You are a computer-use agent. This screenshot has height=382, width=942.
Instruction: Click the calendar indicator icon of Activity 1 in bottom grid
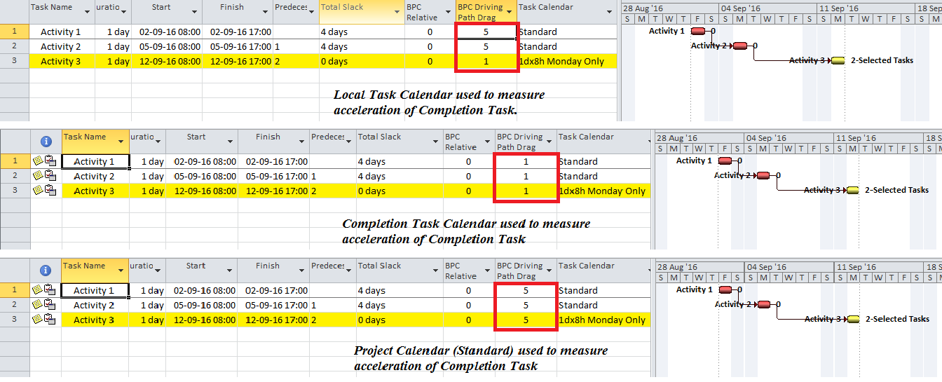click(50, 290)
